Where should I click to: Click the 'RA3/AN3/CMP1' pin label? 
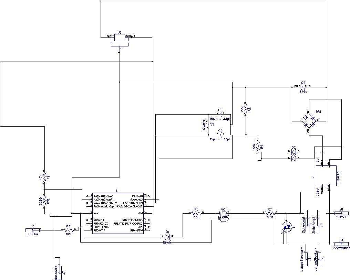[x=104, y=200]
